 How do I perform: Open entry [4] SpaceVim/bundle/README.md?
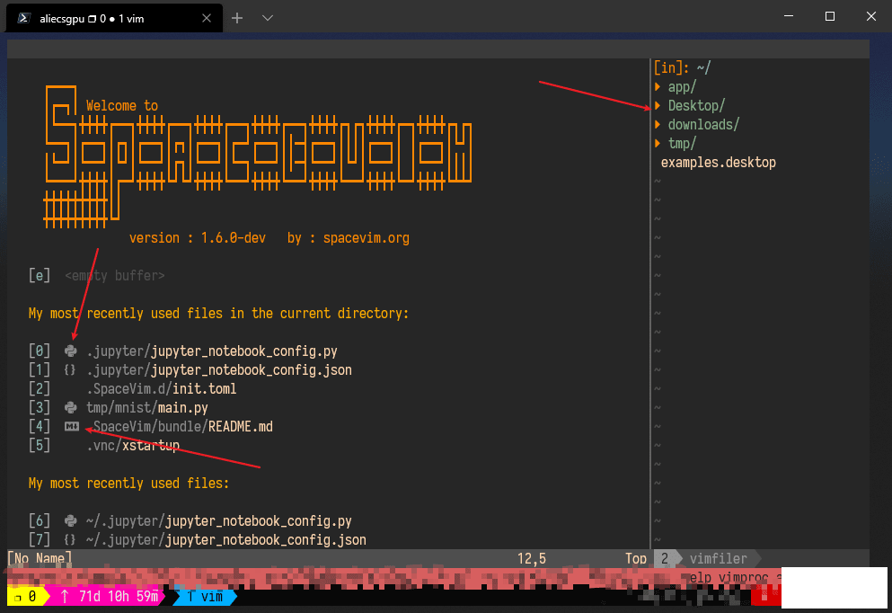point(151,426)
